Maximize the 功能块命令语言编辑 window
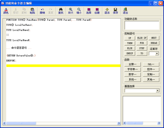 [156, 3]
